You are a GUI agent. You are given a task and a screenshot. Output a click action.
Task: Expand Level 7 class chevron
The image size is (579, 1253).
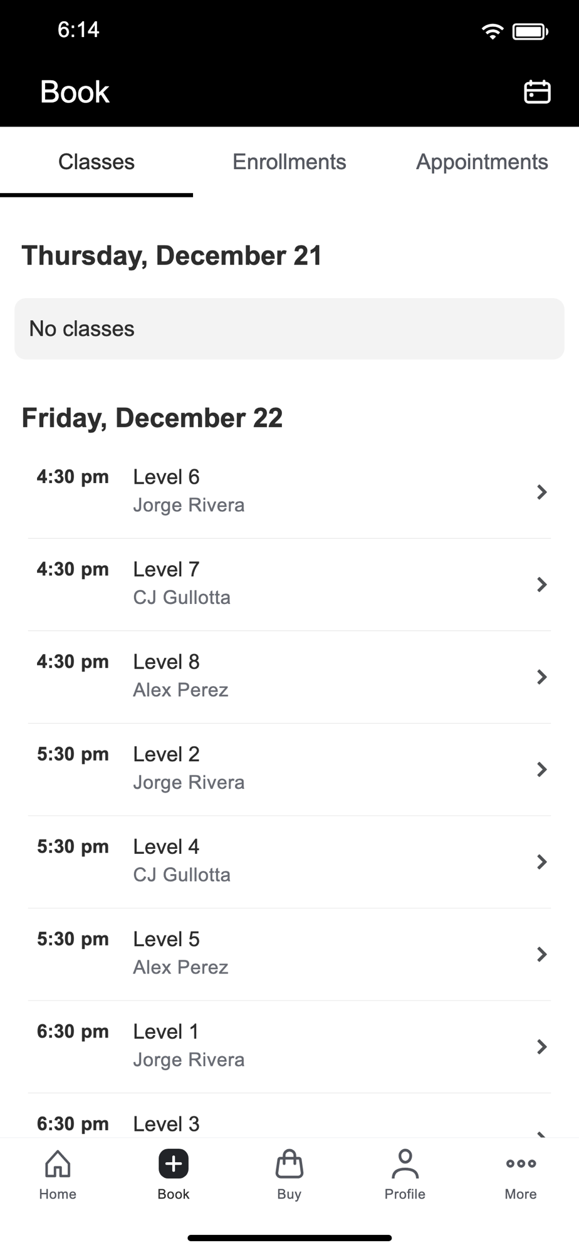tap(541, 585)
